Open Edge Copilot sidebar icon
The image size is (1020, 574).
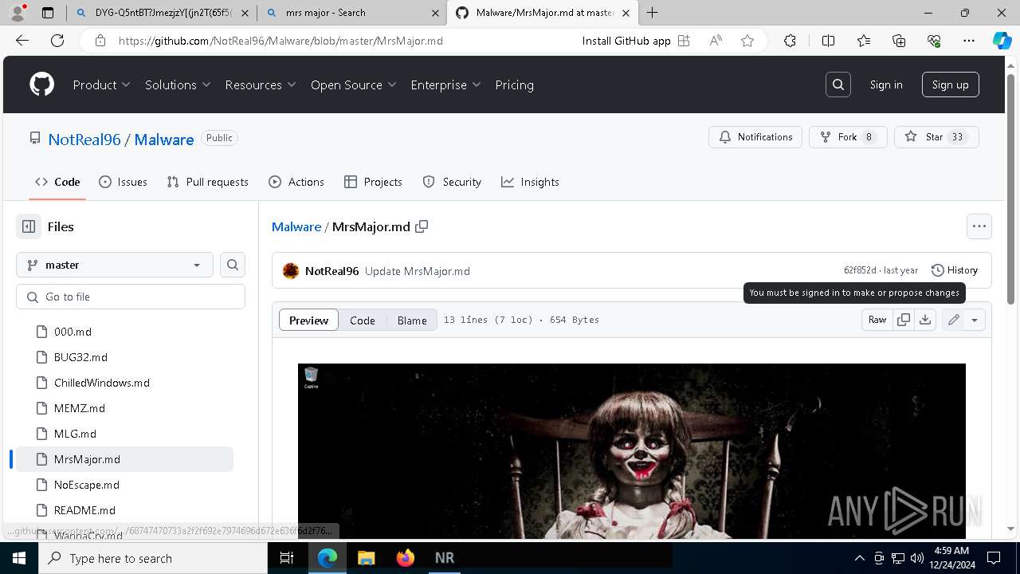click(1002, 41)
